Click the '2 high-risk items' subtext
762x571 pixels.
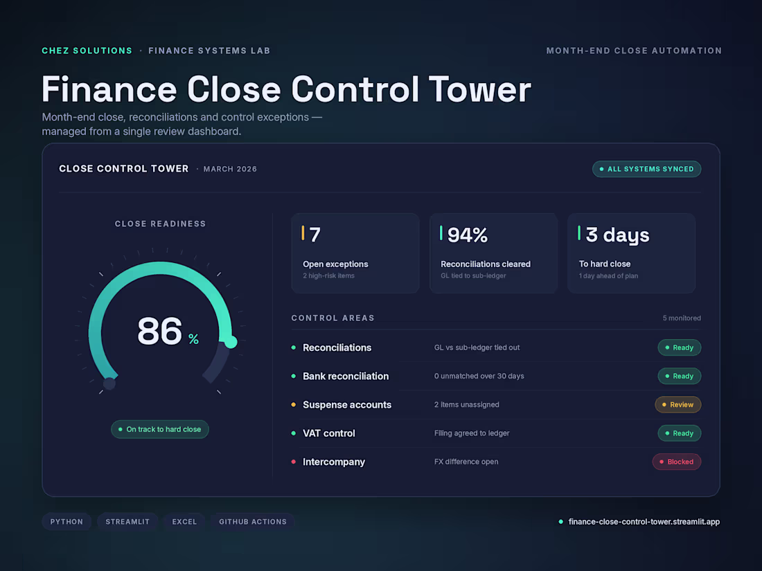328,275
